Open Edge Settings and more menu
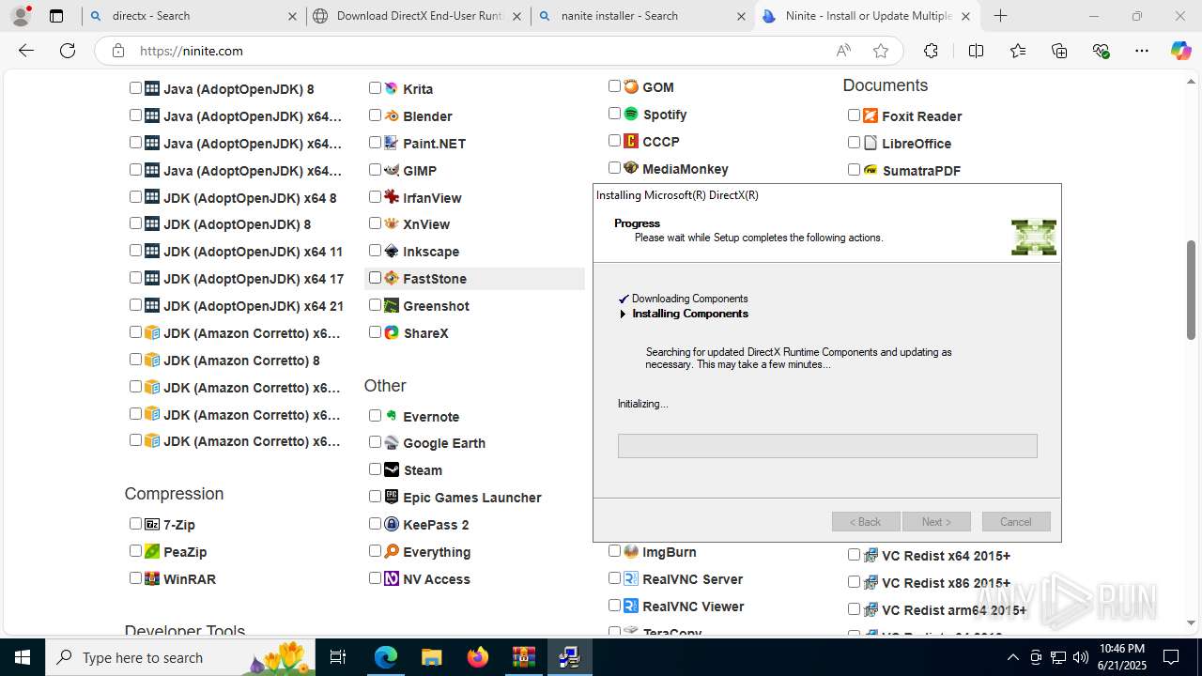 (x=1141, y=51)
